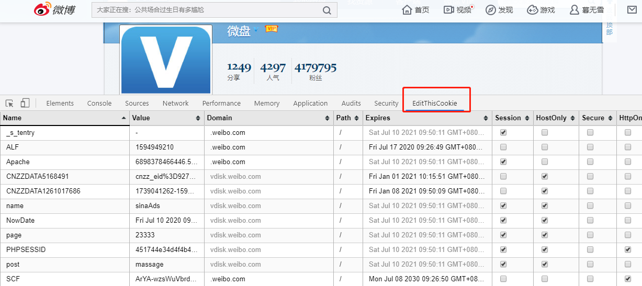Click the 微盘 profile avatar image

click(166, 60)
